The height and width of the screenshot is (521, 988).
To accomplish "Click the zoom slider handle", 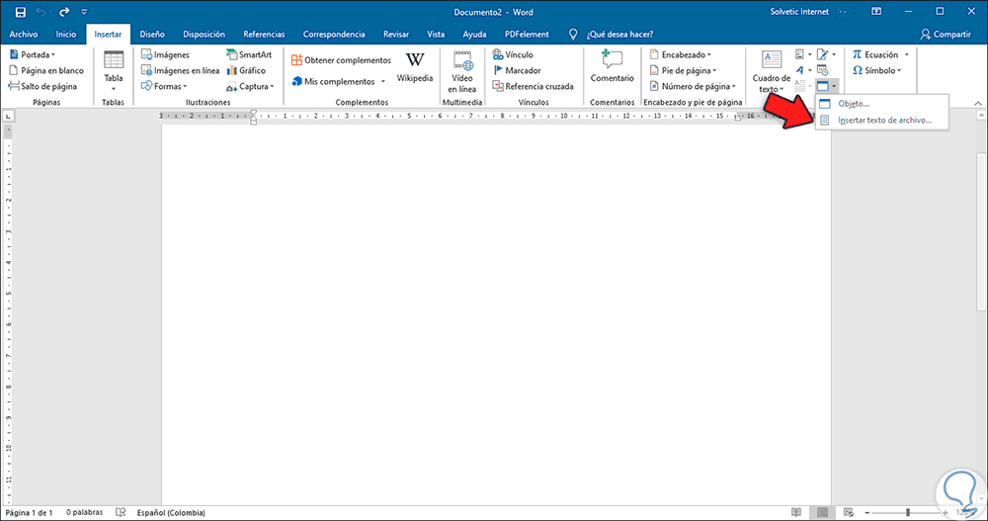I will point(908,513).
